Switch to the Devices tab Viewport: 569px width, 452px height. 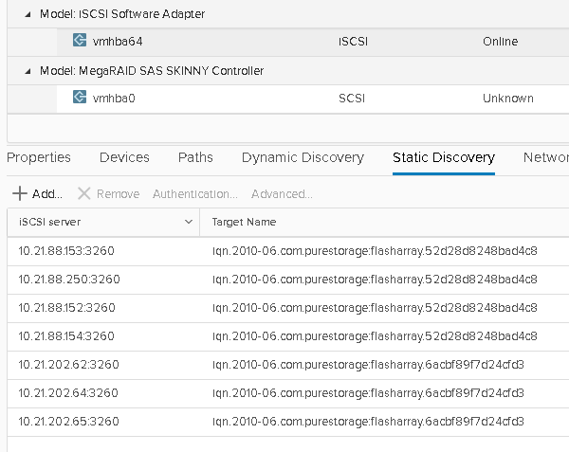tap(124, 157)
